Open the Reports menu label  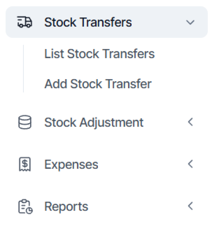click(x=66, y=207)
